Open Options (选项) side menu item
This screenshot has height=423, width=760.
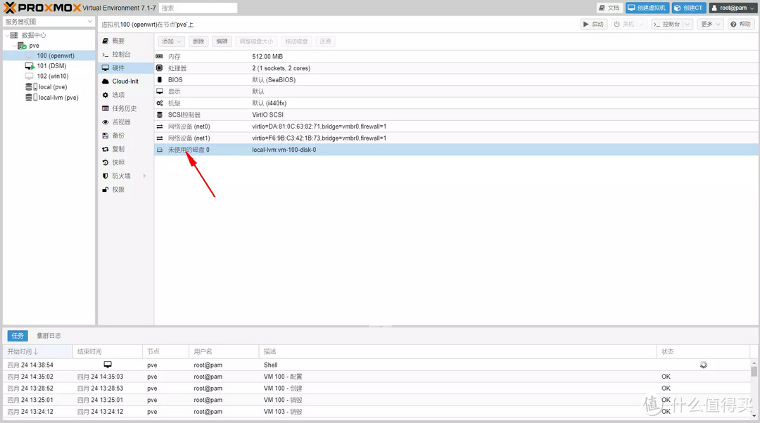click(118, 95)
